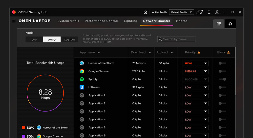Click the Heroes of the Storm app icon
Screen dimensions: 253x138
[x=82, y=63]
